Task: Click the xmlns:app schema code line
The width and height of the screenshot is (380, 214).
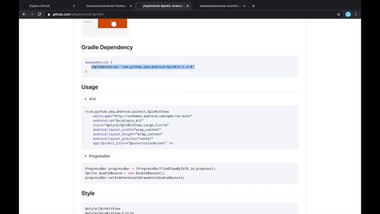Action: click(142, 117)
